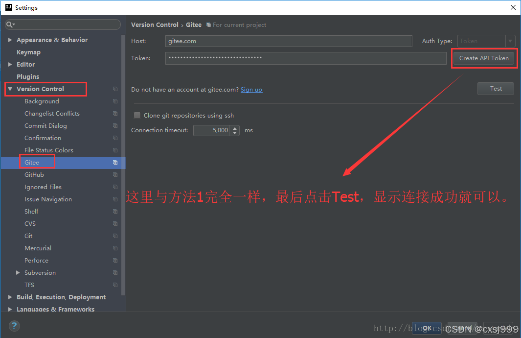Click the project-level icon on the Gitee row
The width and height of the screenshot is (521, 338).
click(x=115, y=162)
